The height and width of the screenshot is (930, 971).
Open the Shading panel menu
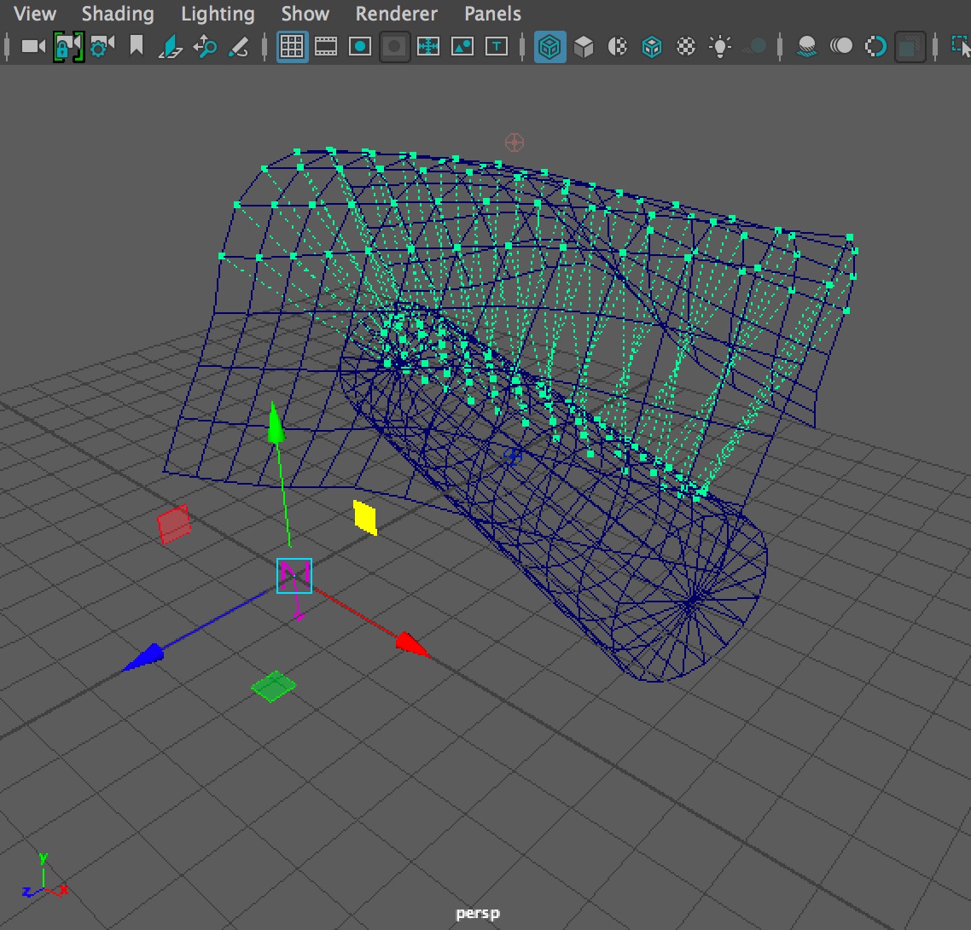(x=118, y=14)
